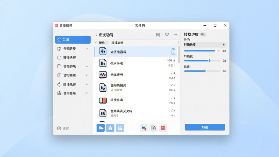Expand the arrow beside lined-note sidebar item
Image resolution: width=279 pixels, height=157 pixels.
[87, 75]
